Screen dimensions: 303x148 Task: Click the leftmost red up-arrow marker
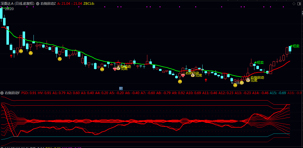(x=11, y=56)
